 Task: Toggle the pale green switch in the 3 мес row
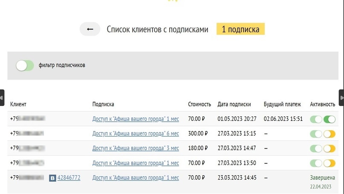pyautogui.click(x=316, y=148)
